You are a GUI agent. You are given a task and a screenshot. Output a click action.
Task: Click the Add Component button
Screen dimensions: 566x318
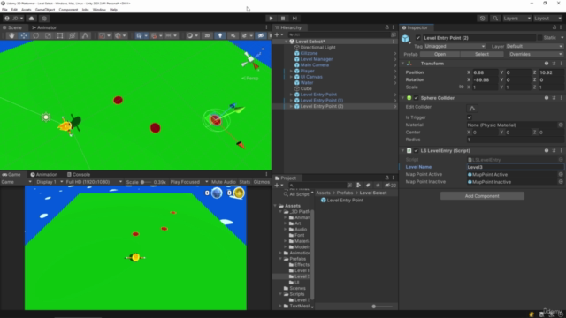[x=482, y=196]
